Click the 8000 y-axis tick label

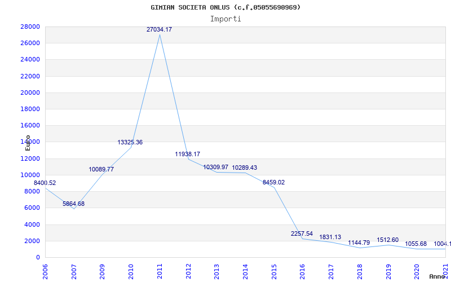(x=32, y=192)
